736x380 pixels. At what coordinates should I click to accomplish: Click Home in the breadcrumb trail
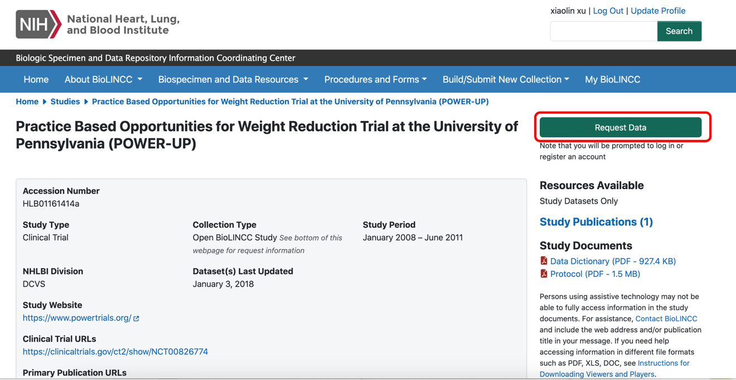coord(27,102)
